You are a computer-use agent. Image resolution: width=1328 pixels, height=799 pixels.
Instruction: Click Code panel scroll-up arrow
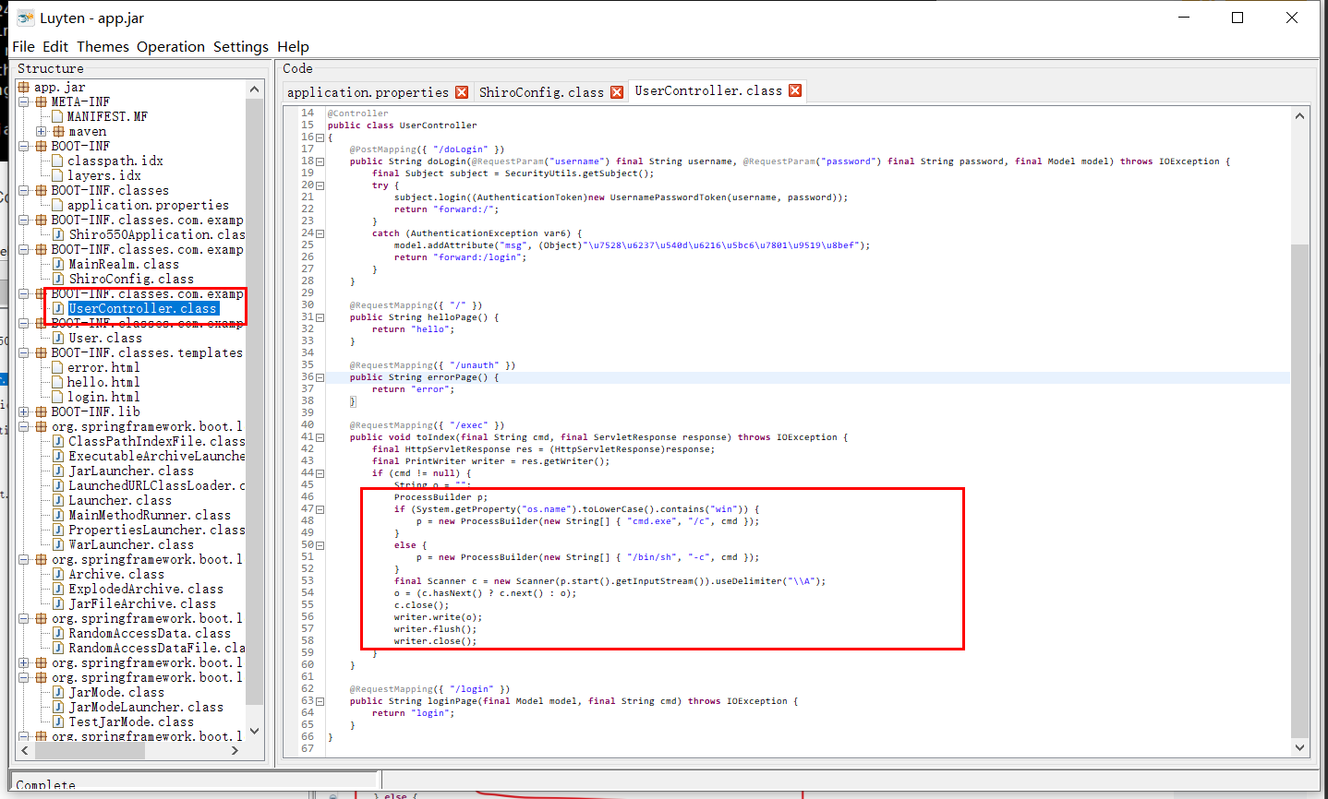tap(1300, 115)
